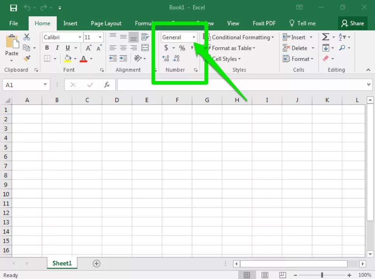Open the text Orientation tool
This screenshot has height=279, width=375.
pyautogui.click(x=138, y=58)
